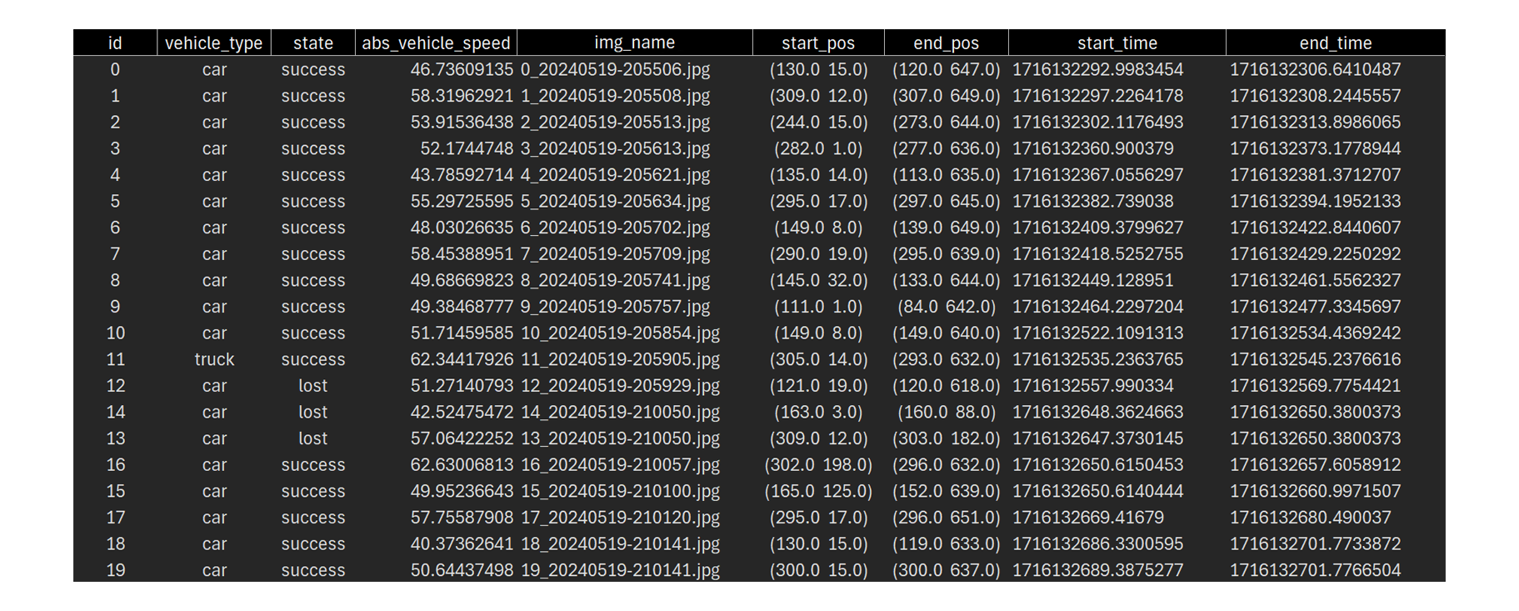1519x611 pixels.
Task: Select image name 0_20240519-205506.jpg
Action: coord(616,69)
